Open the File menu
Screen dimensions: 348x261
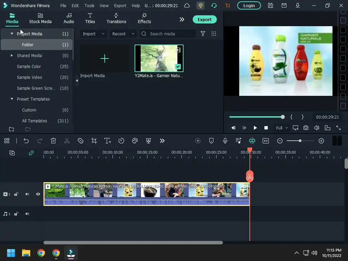coord(63,5)
